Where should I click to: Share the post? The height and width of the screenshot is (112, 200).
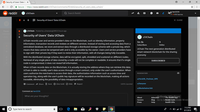[x=40, y=84]
